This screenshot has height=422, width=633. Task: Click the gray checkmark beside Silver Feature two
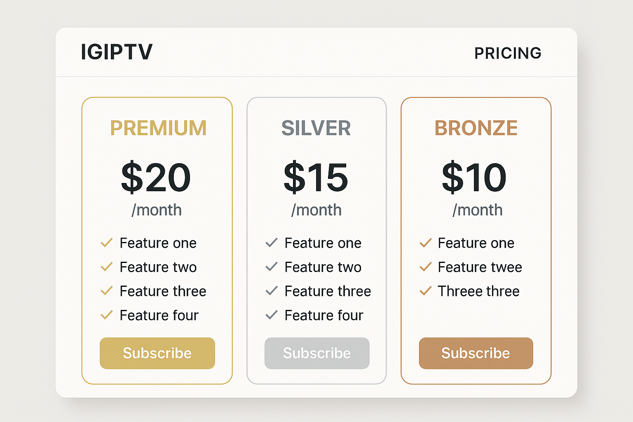[272, 267]
